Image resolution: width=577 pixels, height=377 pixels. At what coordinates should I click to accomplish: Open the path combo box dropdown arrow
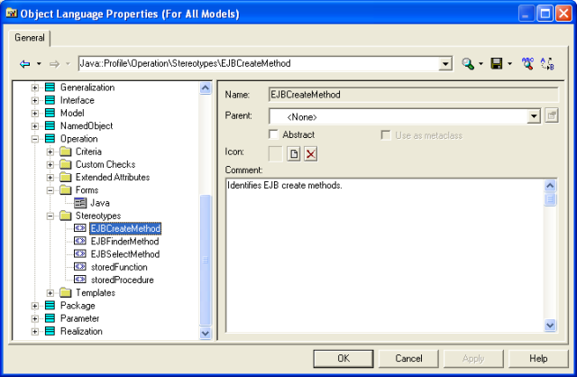(x=445, y=64)
